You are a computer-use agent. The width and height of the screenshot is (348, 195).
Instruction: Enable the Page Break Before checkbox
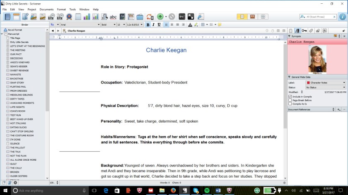(x=290, y=100)
